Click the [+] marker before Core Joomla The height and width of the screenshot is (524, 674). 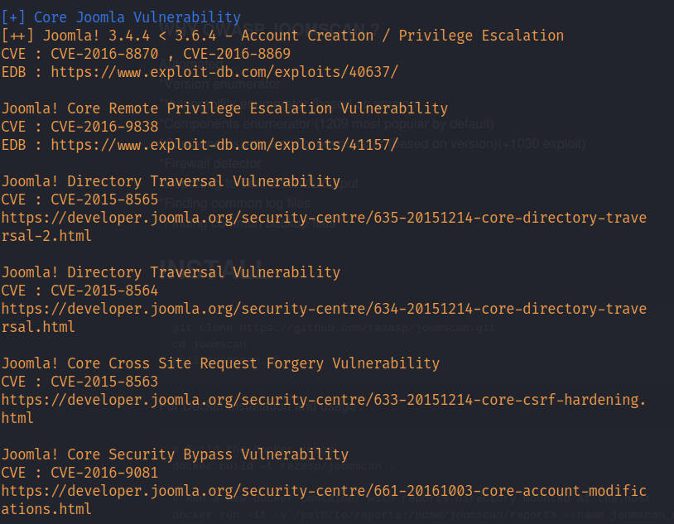[13, 17]
